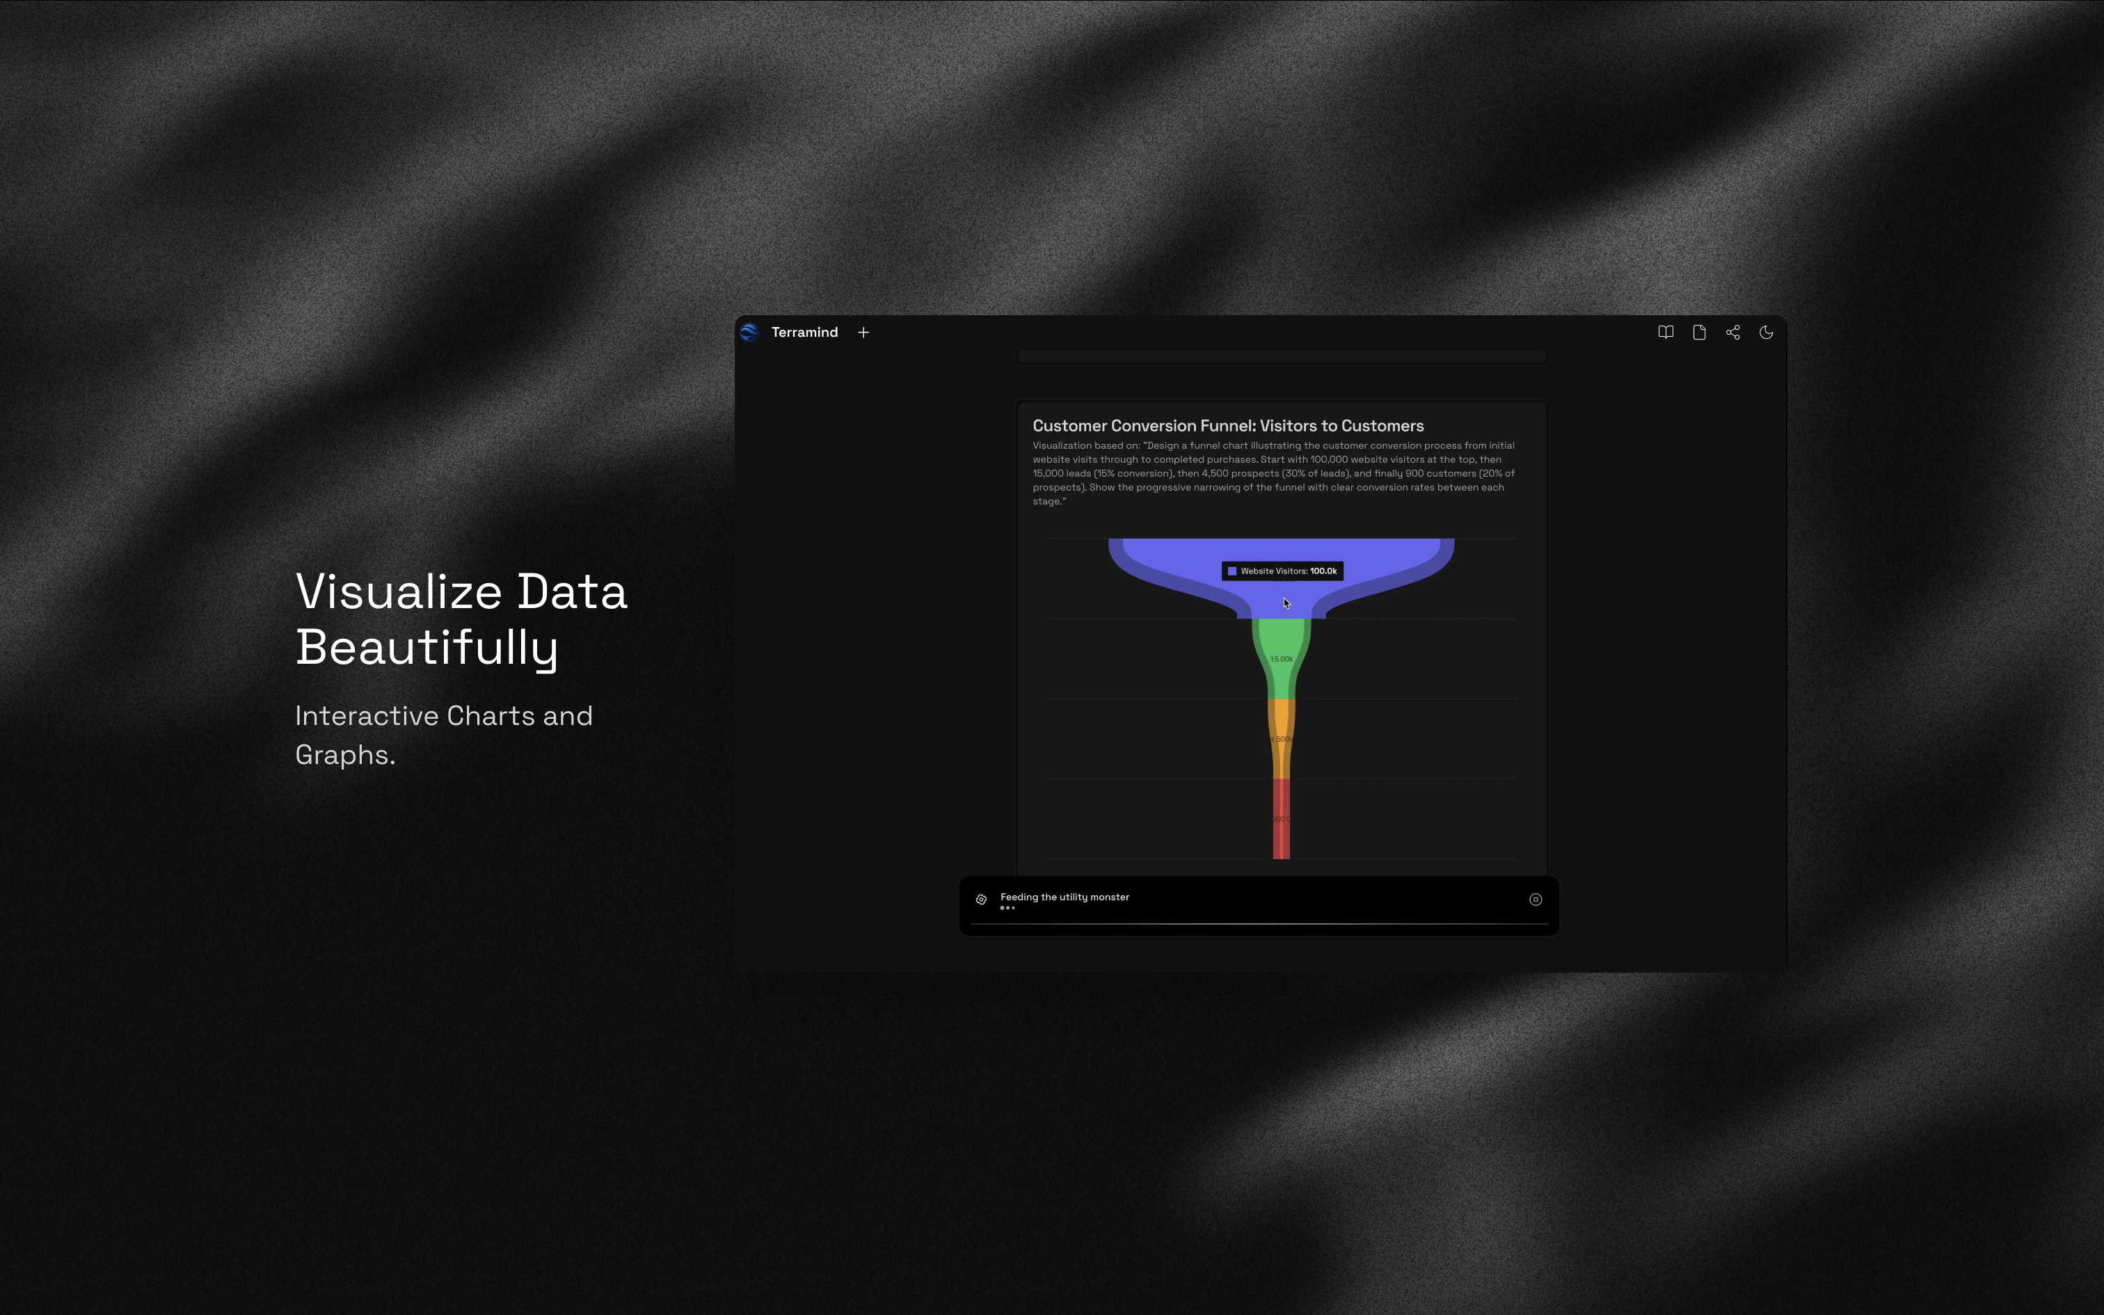Click the document page icon
This screenshot has width=2104, height=1315.
pyautogui.click(x=1699, y=333)
